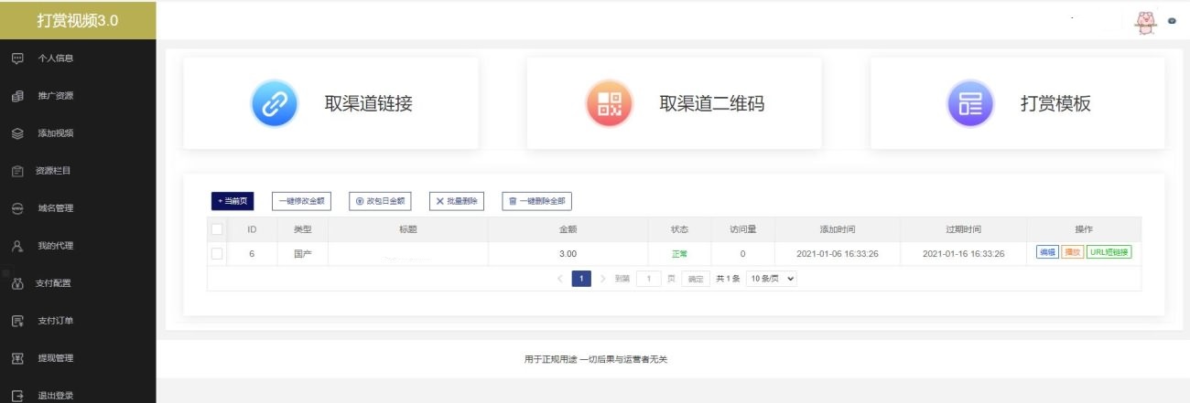Click the 退出登录 exit icon
The height and width of the screenshot is (403, 1190).
pos(16,396)
